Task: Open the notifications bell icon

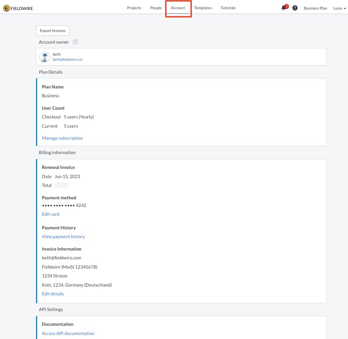Action: 284,8
